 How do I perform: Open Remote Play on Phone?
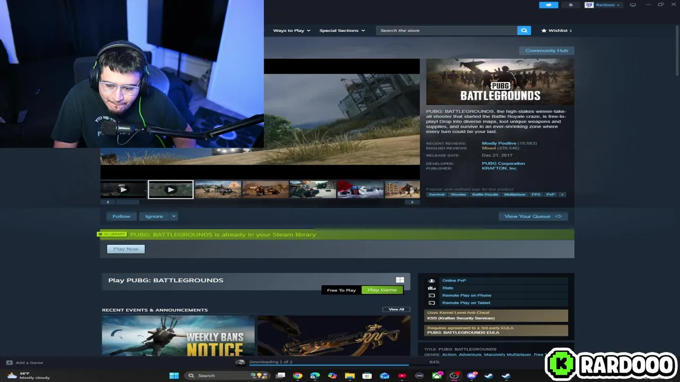466,295
